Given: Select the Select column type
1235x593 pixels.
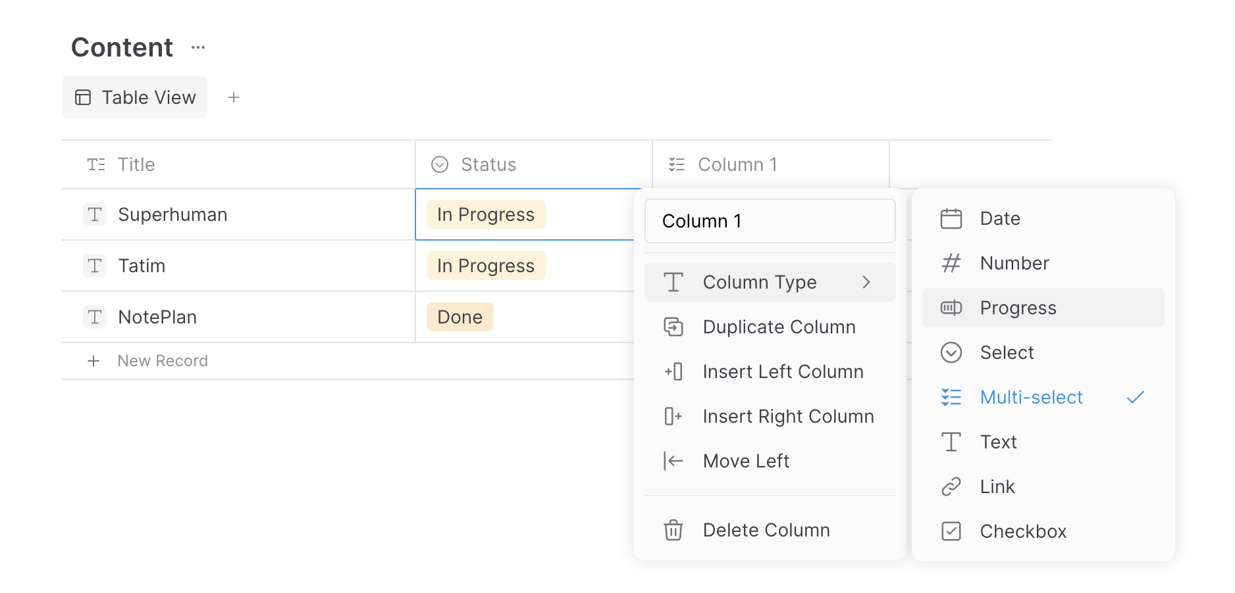Looking at the screenshot, I should [x=1007, y=352].
